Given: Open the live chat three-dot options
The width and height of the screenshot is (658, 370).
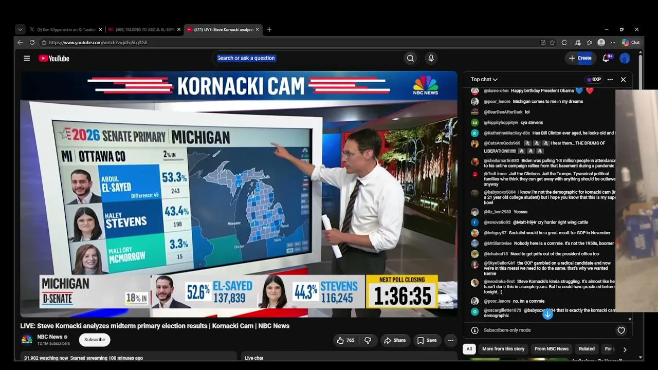Looking at the screenshot, I should pyautogui.click(x=610, y=80).
